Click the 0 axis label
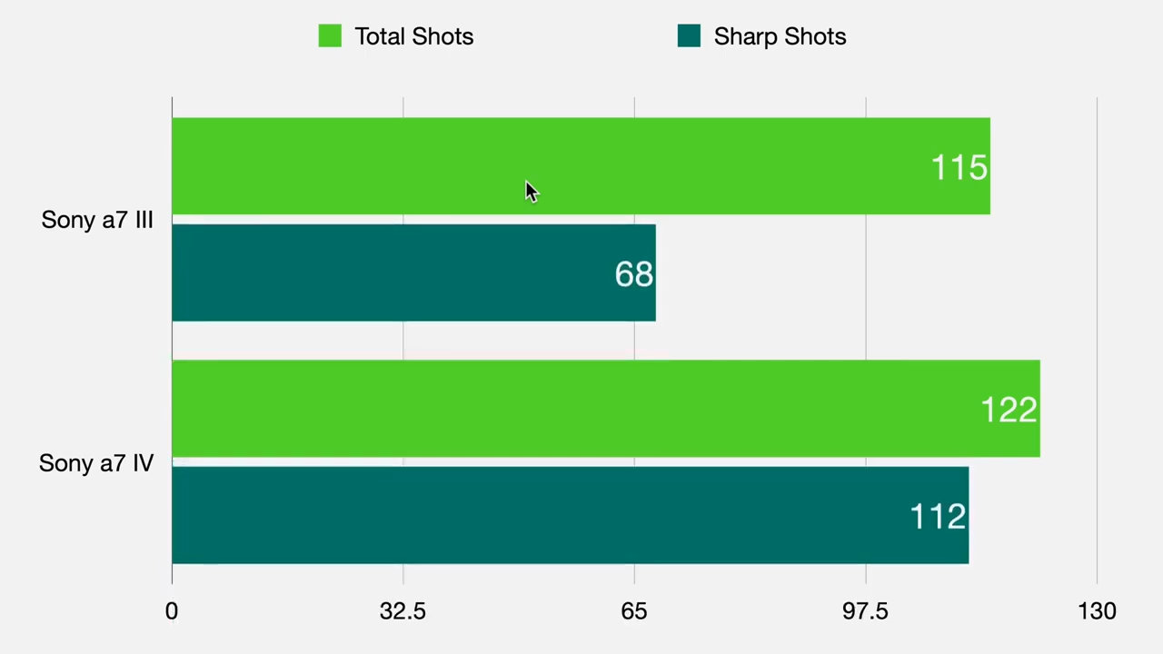 (x=172, y=611)
